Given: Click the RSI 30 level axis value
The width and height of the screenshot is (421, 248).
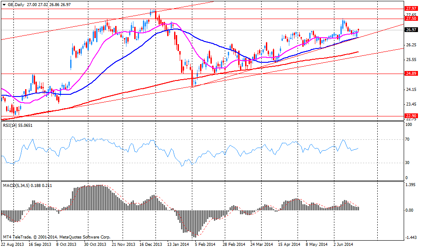Looking at the screenshot, I should point(408,163).
